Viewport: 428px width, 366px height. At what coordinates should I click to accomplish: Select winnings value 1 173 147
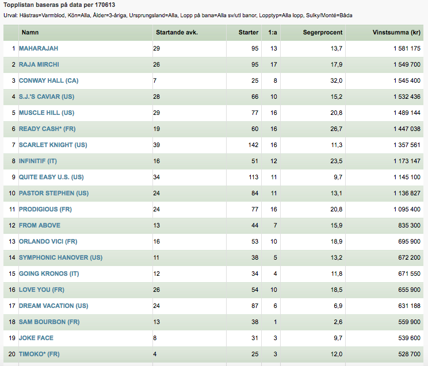coord(407,161)
